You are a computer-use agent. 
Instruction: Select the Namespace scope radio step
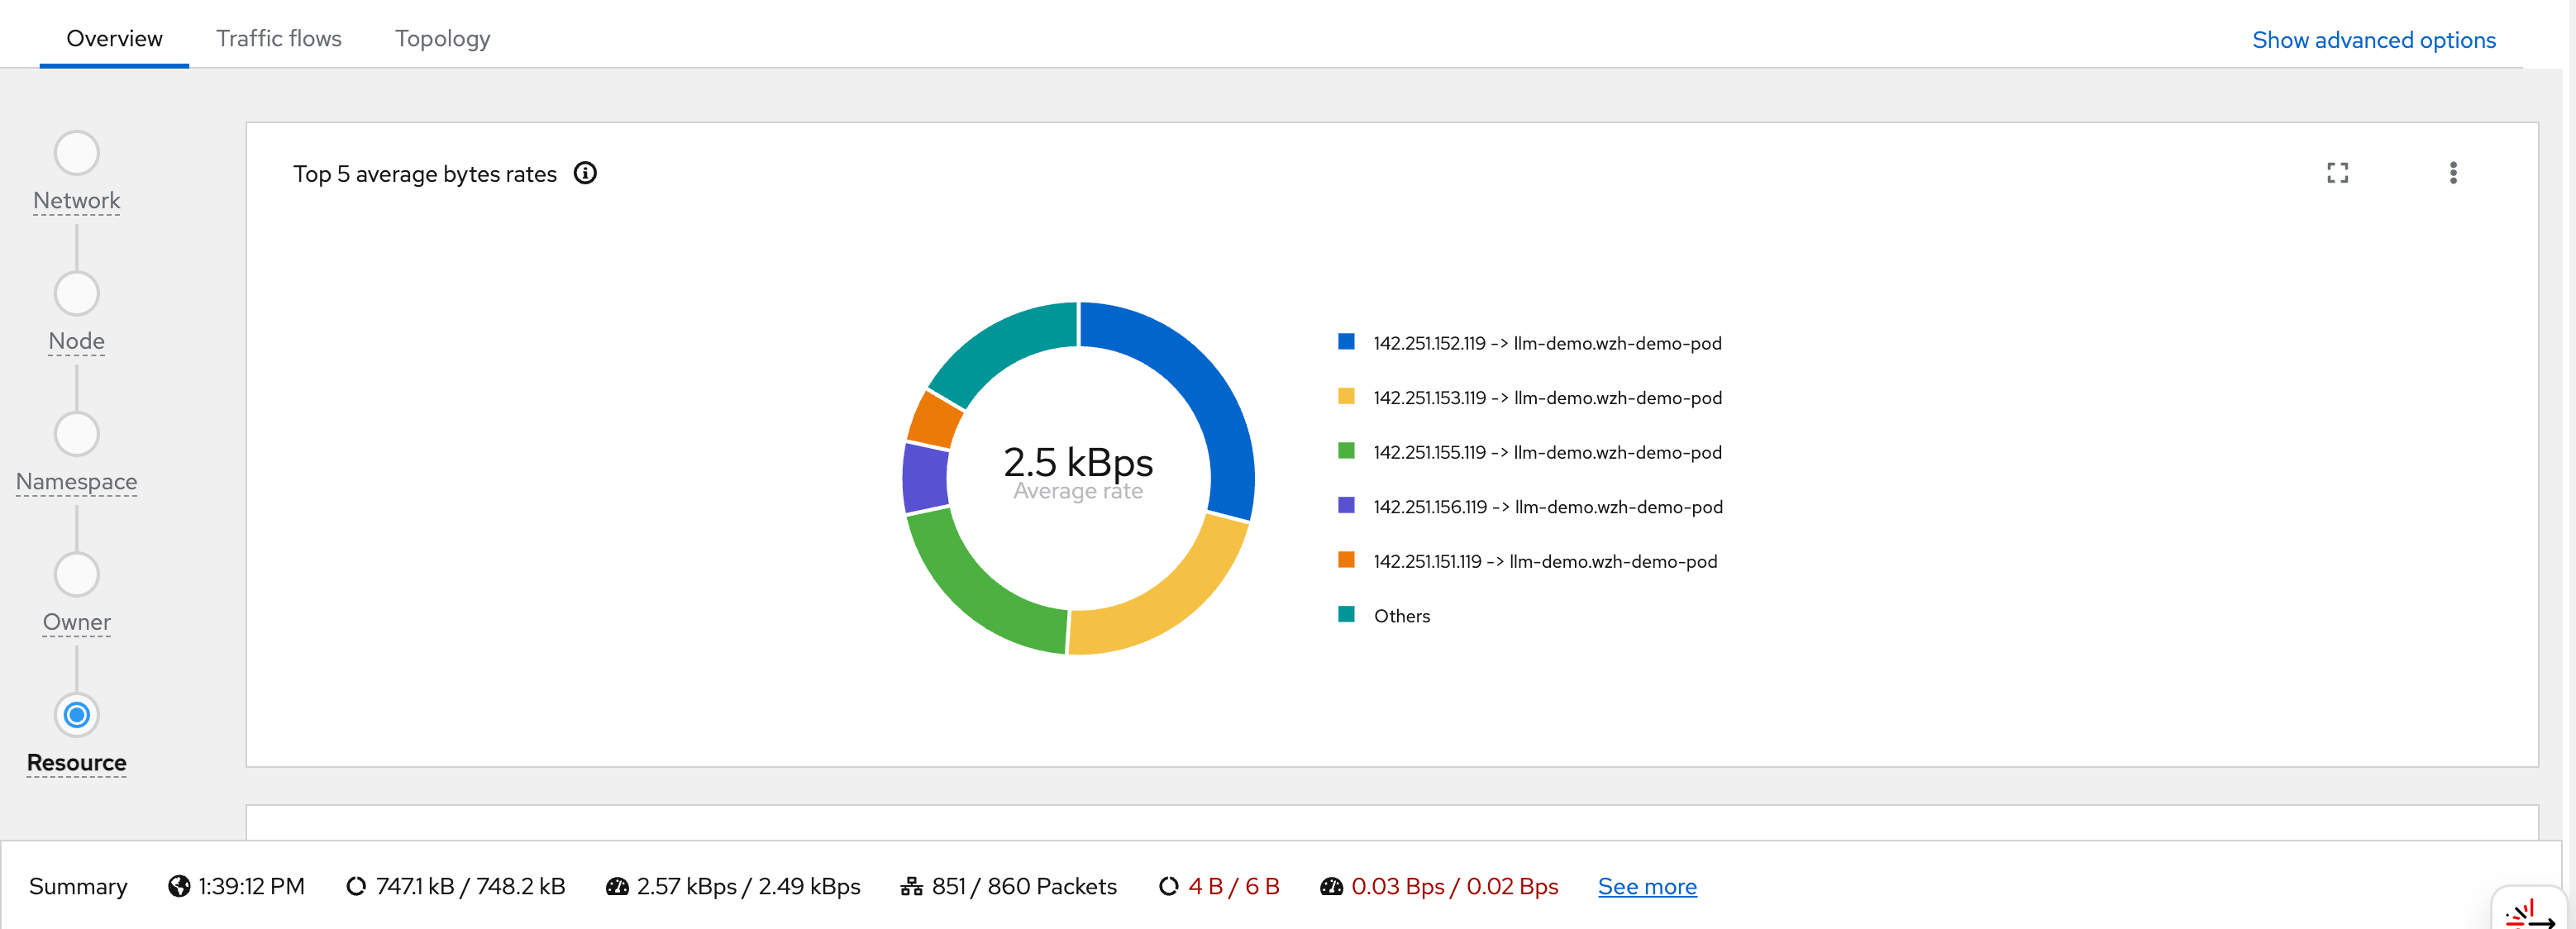pyautogui.click(x=77, y=434)
